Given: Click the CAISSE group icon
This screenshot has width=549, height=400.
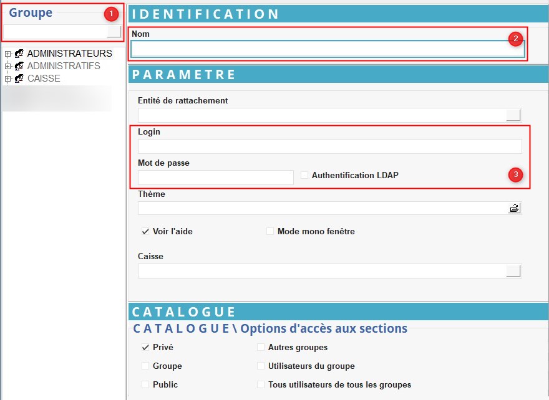Looking at the screenshot, I should pyautogui.click(x=19, y=79).
